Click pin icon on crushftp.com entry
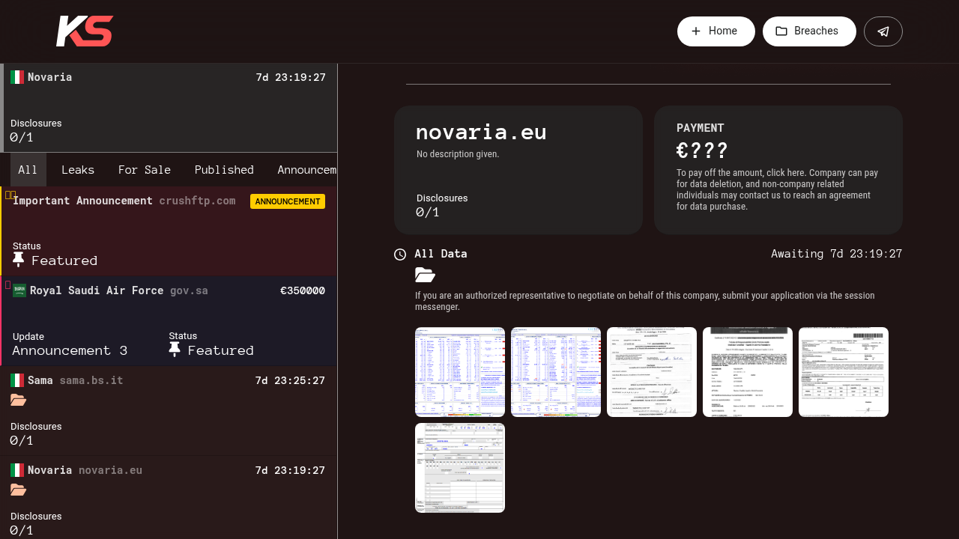This screenshot has height=539, width=959. tap(19, 260)
